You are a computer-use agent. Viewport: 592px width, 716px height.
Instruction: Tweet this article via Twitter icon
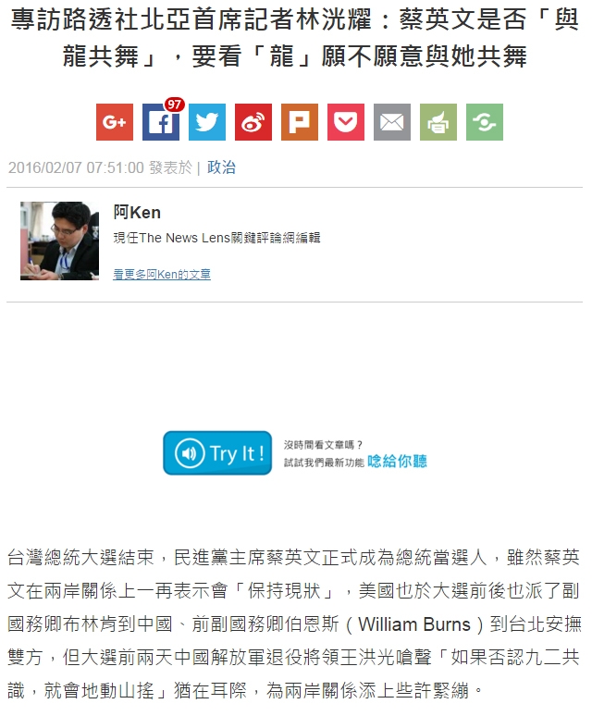tap(207, 122)
